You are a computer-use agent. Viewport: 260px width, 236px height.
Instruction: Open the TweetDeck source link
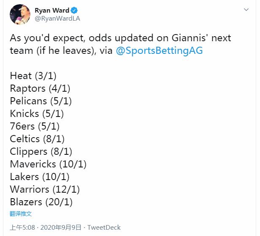tap(104, 228)
